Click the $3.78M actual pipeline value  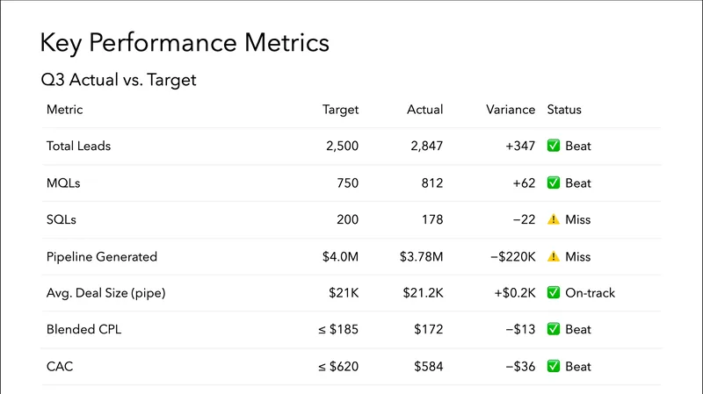420,256
